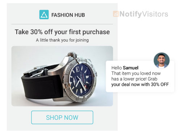Click the NotifyVisitors watermark text

144,14
